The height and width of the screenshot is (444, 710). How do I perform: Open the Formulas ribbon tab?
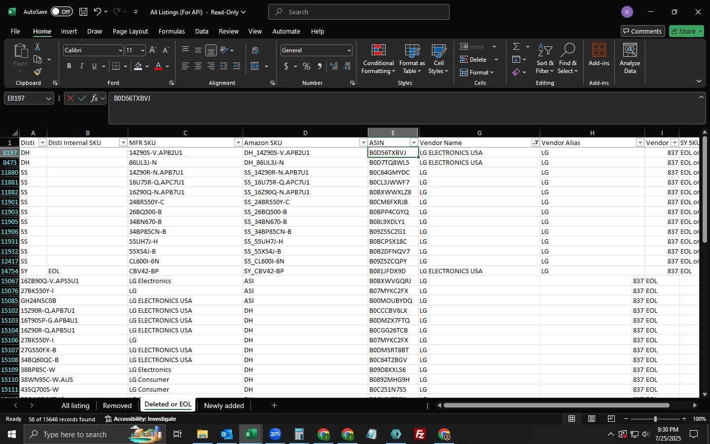(172, 31)
